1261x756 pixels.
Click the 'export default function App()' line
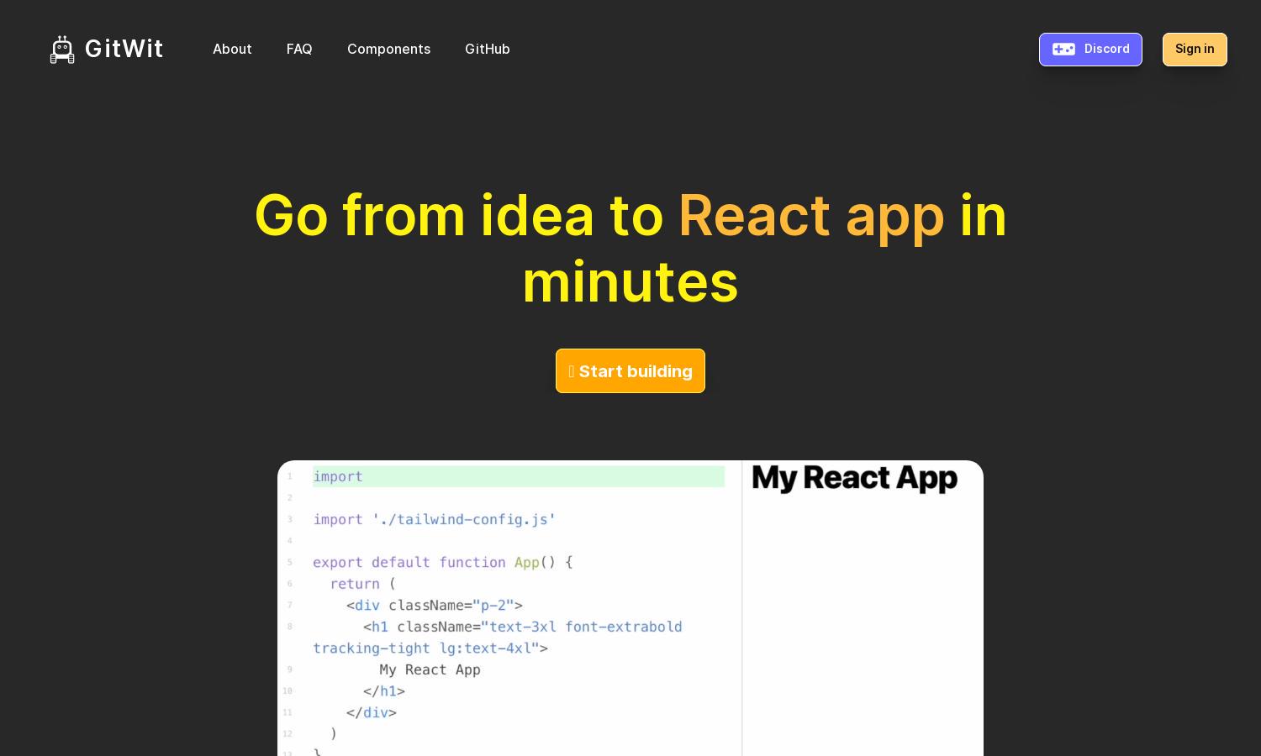443,562
